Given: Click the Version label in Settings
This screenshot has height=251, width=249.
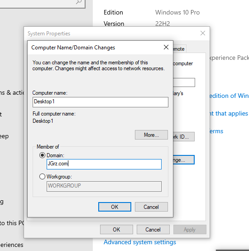Looking at the screenshot, I should pos(114,24).
